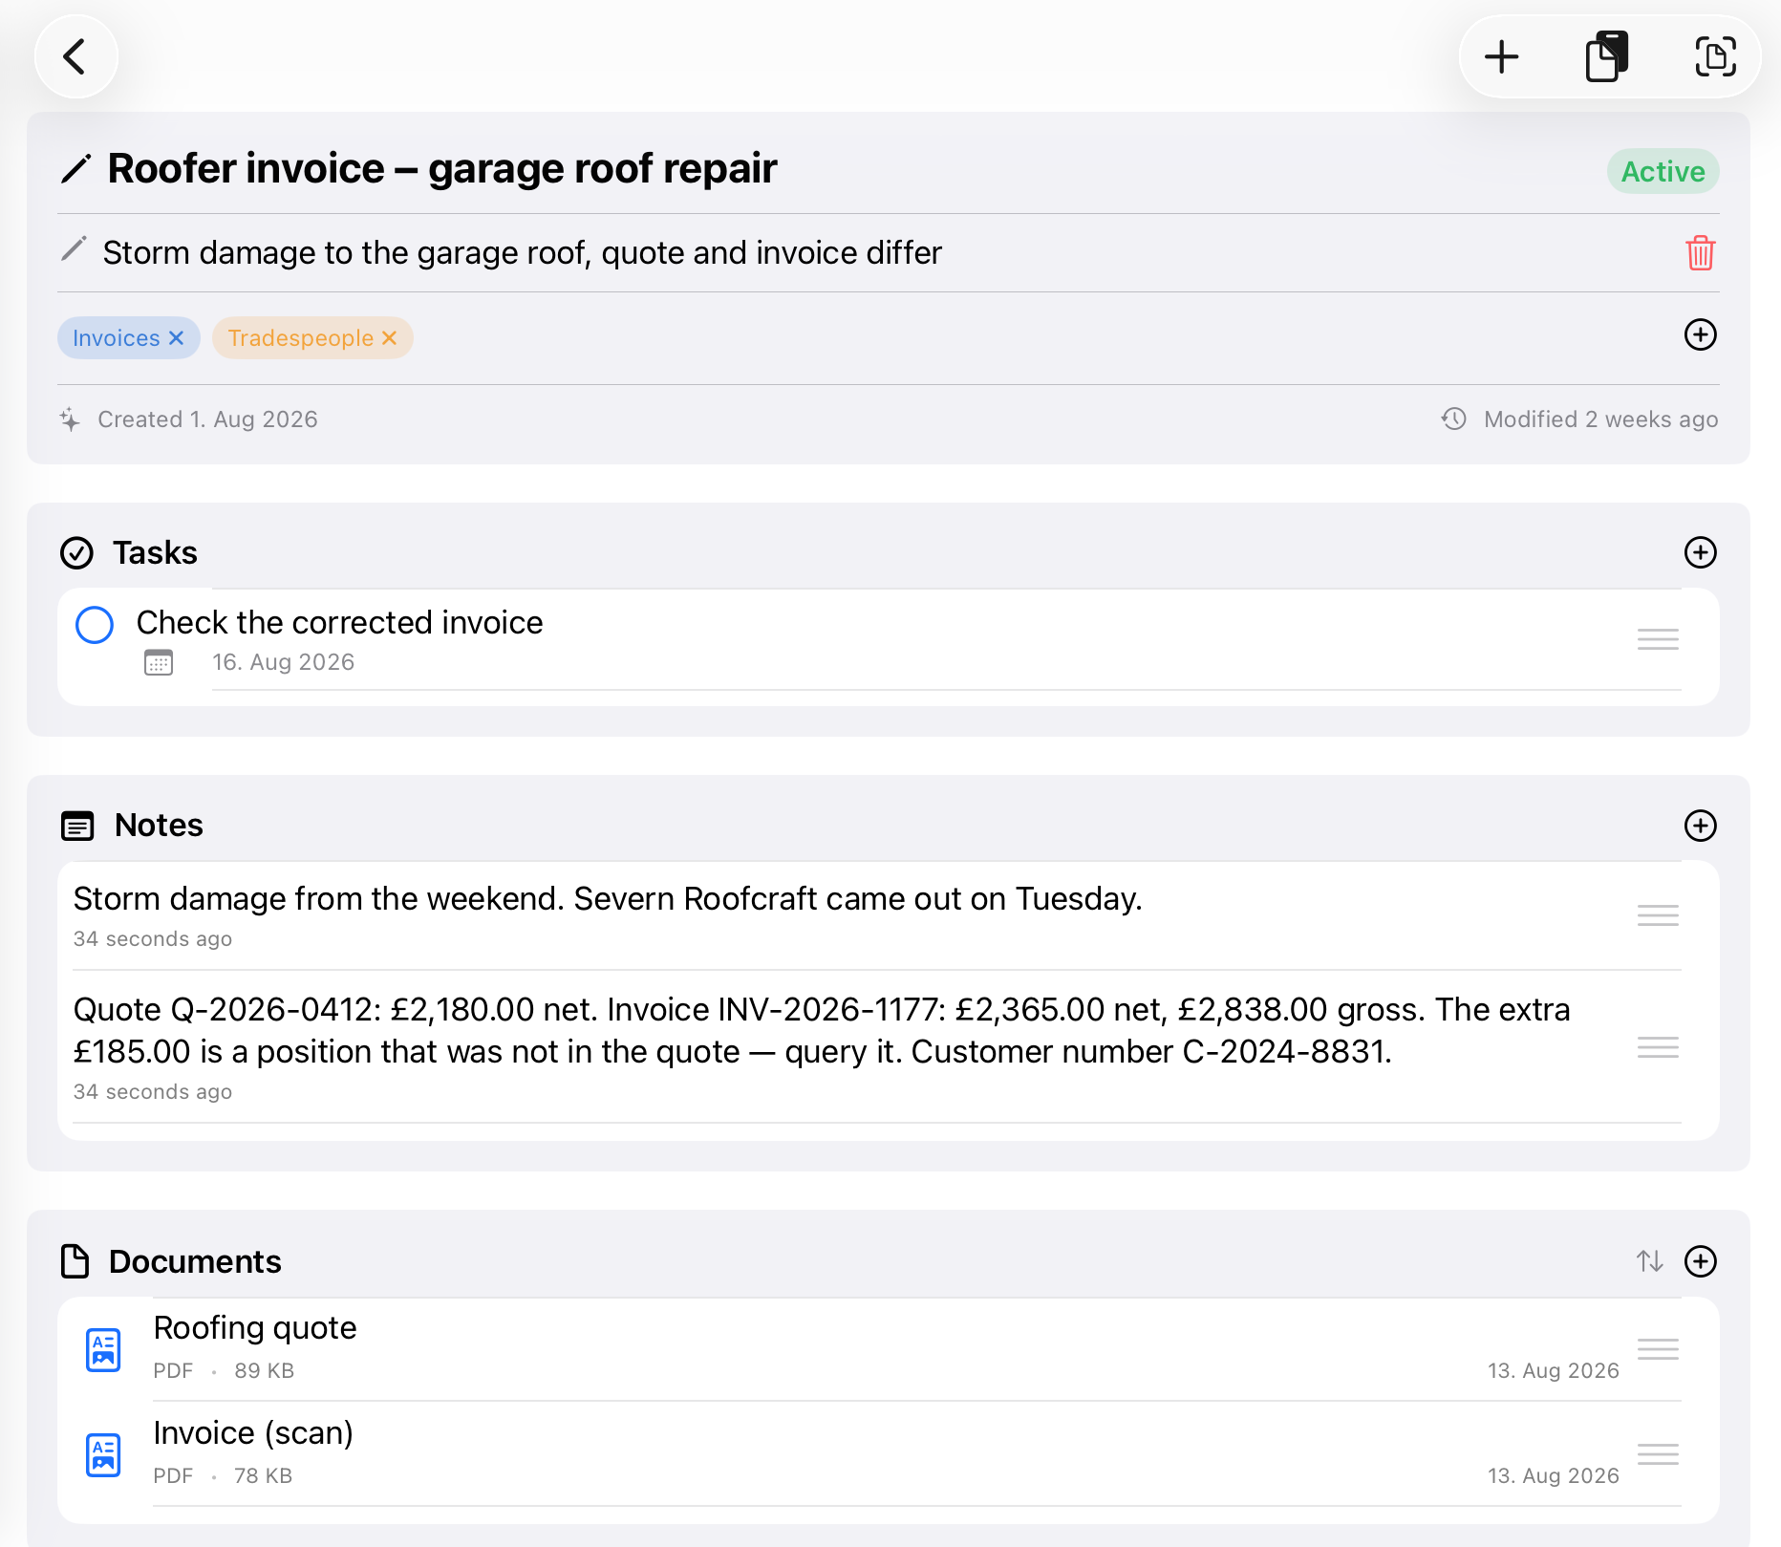
Task: Go back using the chevron button
Action: click(x=75, y=56)
